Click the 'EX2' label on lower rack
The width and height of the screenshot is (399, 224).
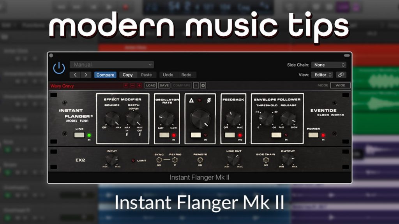80,160
